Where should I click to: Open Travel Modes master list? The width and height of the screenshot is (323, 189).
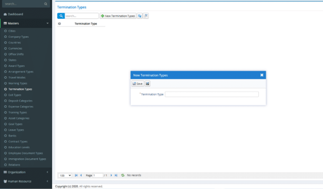(17, 78)
